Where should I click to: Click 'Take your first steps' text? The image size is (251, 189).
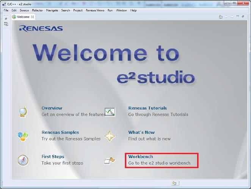(62, 163)
